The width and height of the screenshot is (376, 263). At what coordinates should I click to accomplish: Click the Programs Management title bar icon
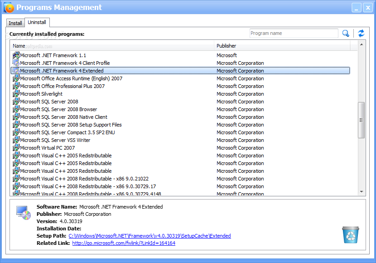pos(9,7)
